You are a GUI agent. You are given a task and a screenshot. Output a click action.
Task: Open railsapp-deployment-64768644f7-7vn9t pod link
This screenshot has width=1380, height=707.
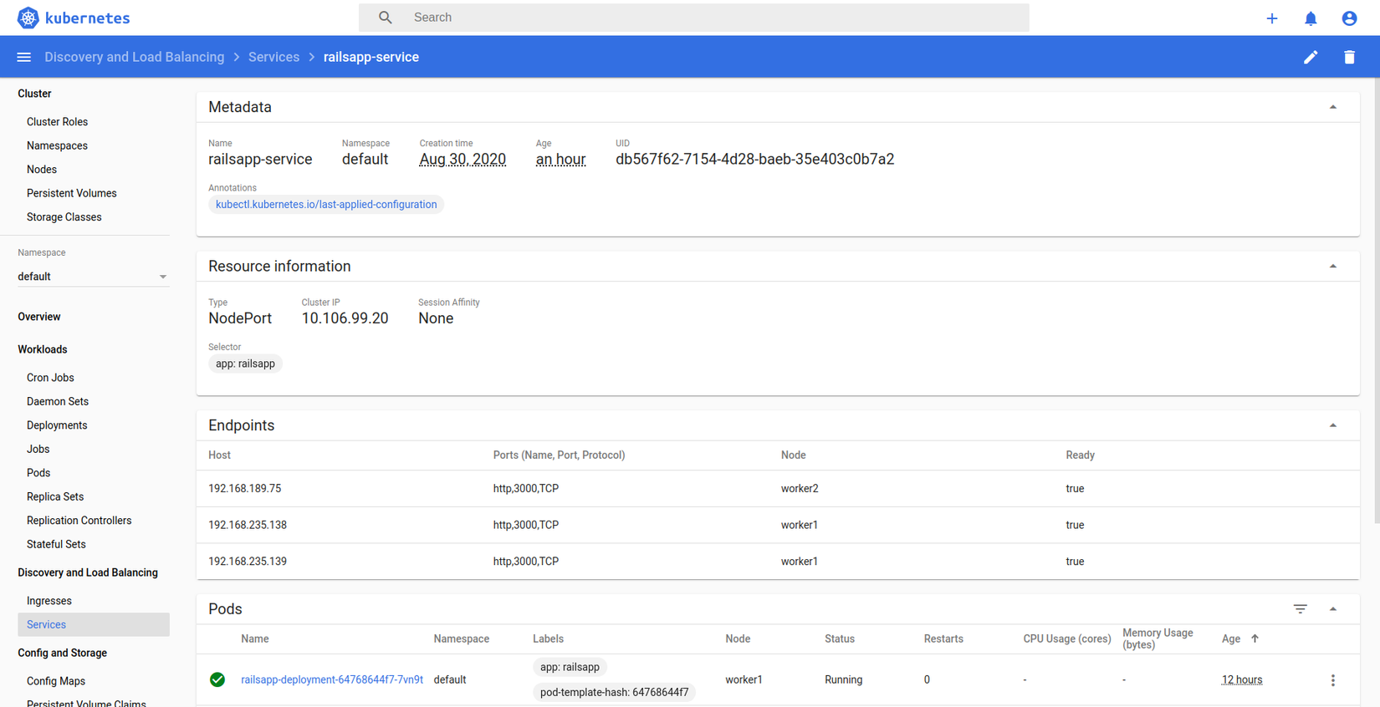332,679
